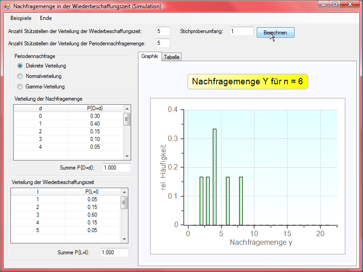Click the Summe P{D=d} field
363x272 pixels.
click(117, 168)
